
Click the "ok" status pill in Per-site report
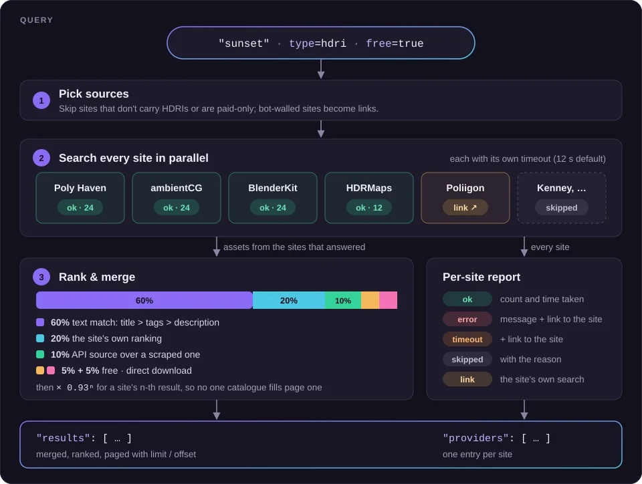[467, 299]
